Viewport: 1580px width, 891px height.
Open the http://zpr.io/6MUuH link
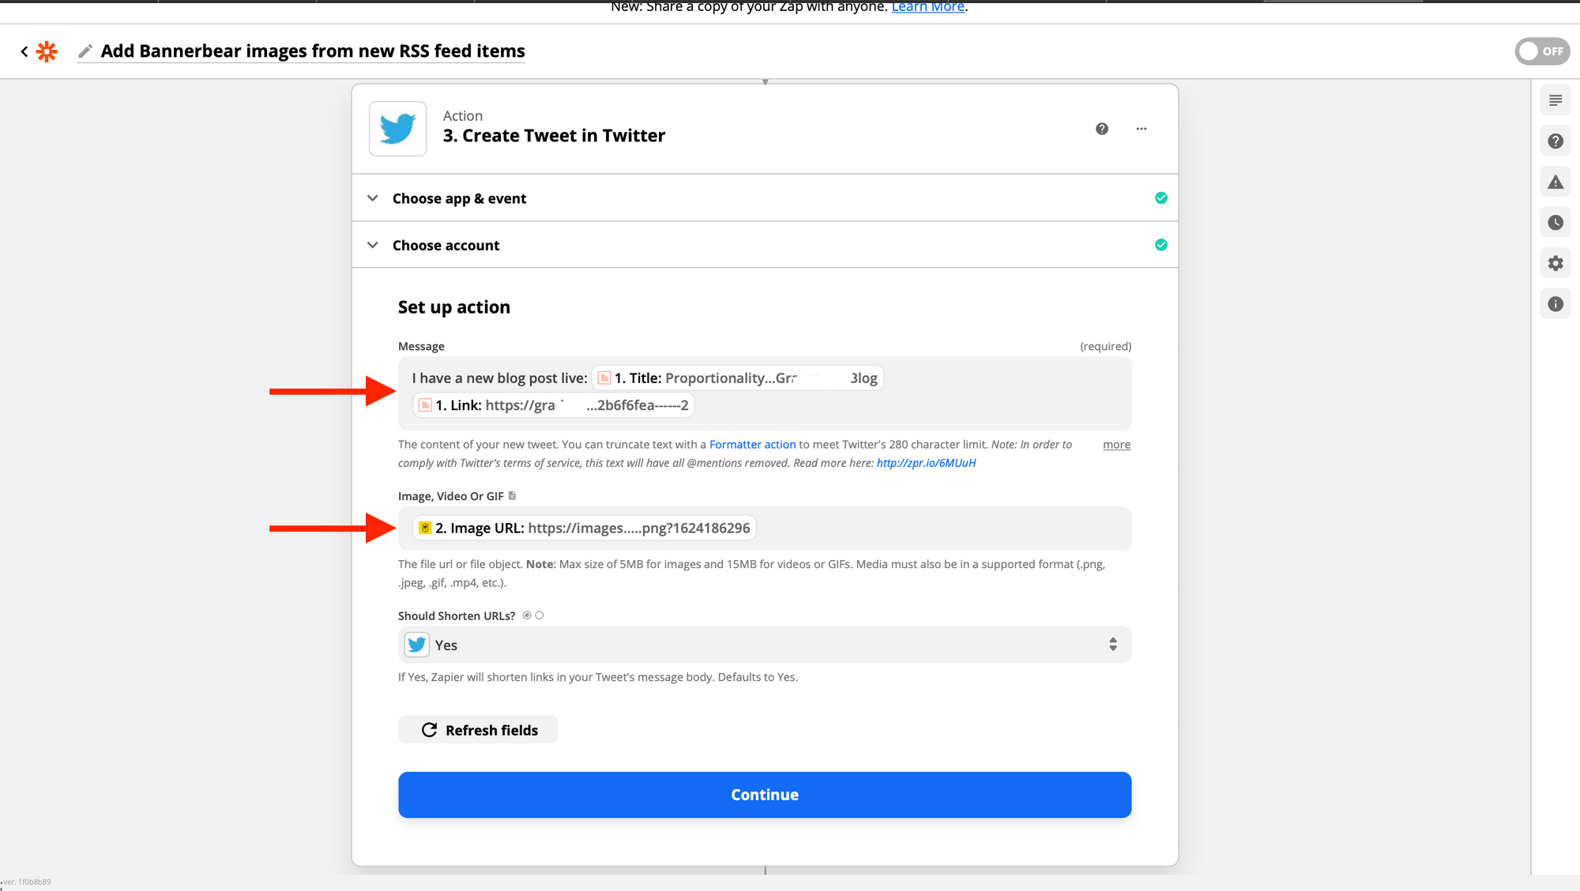click(x=926, y=463)
